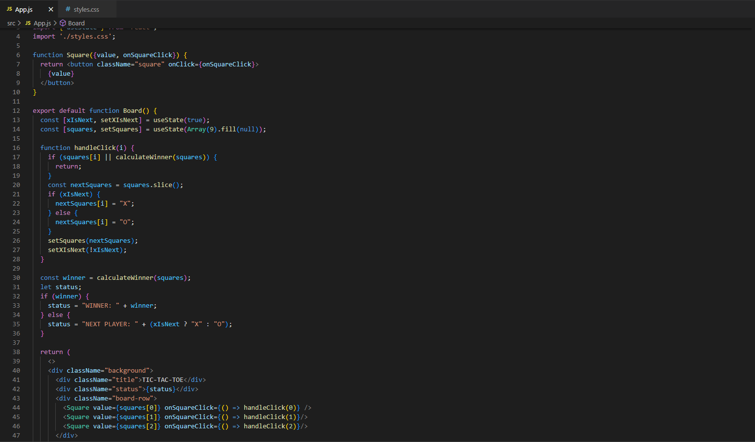Click the JS file icon on App.js tab
Image resolution: width=755 pixels, height=442 pixels.
click(x=9, y=9)
